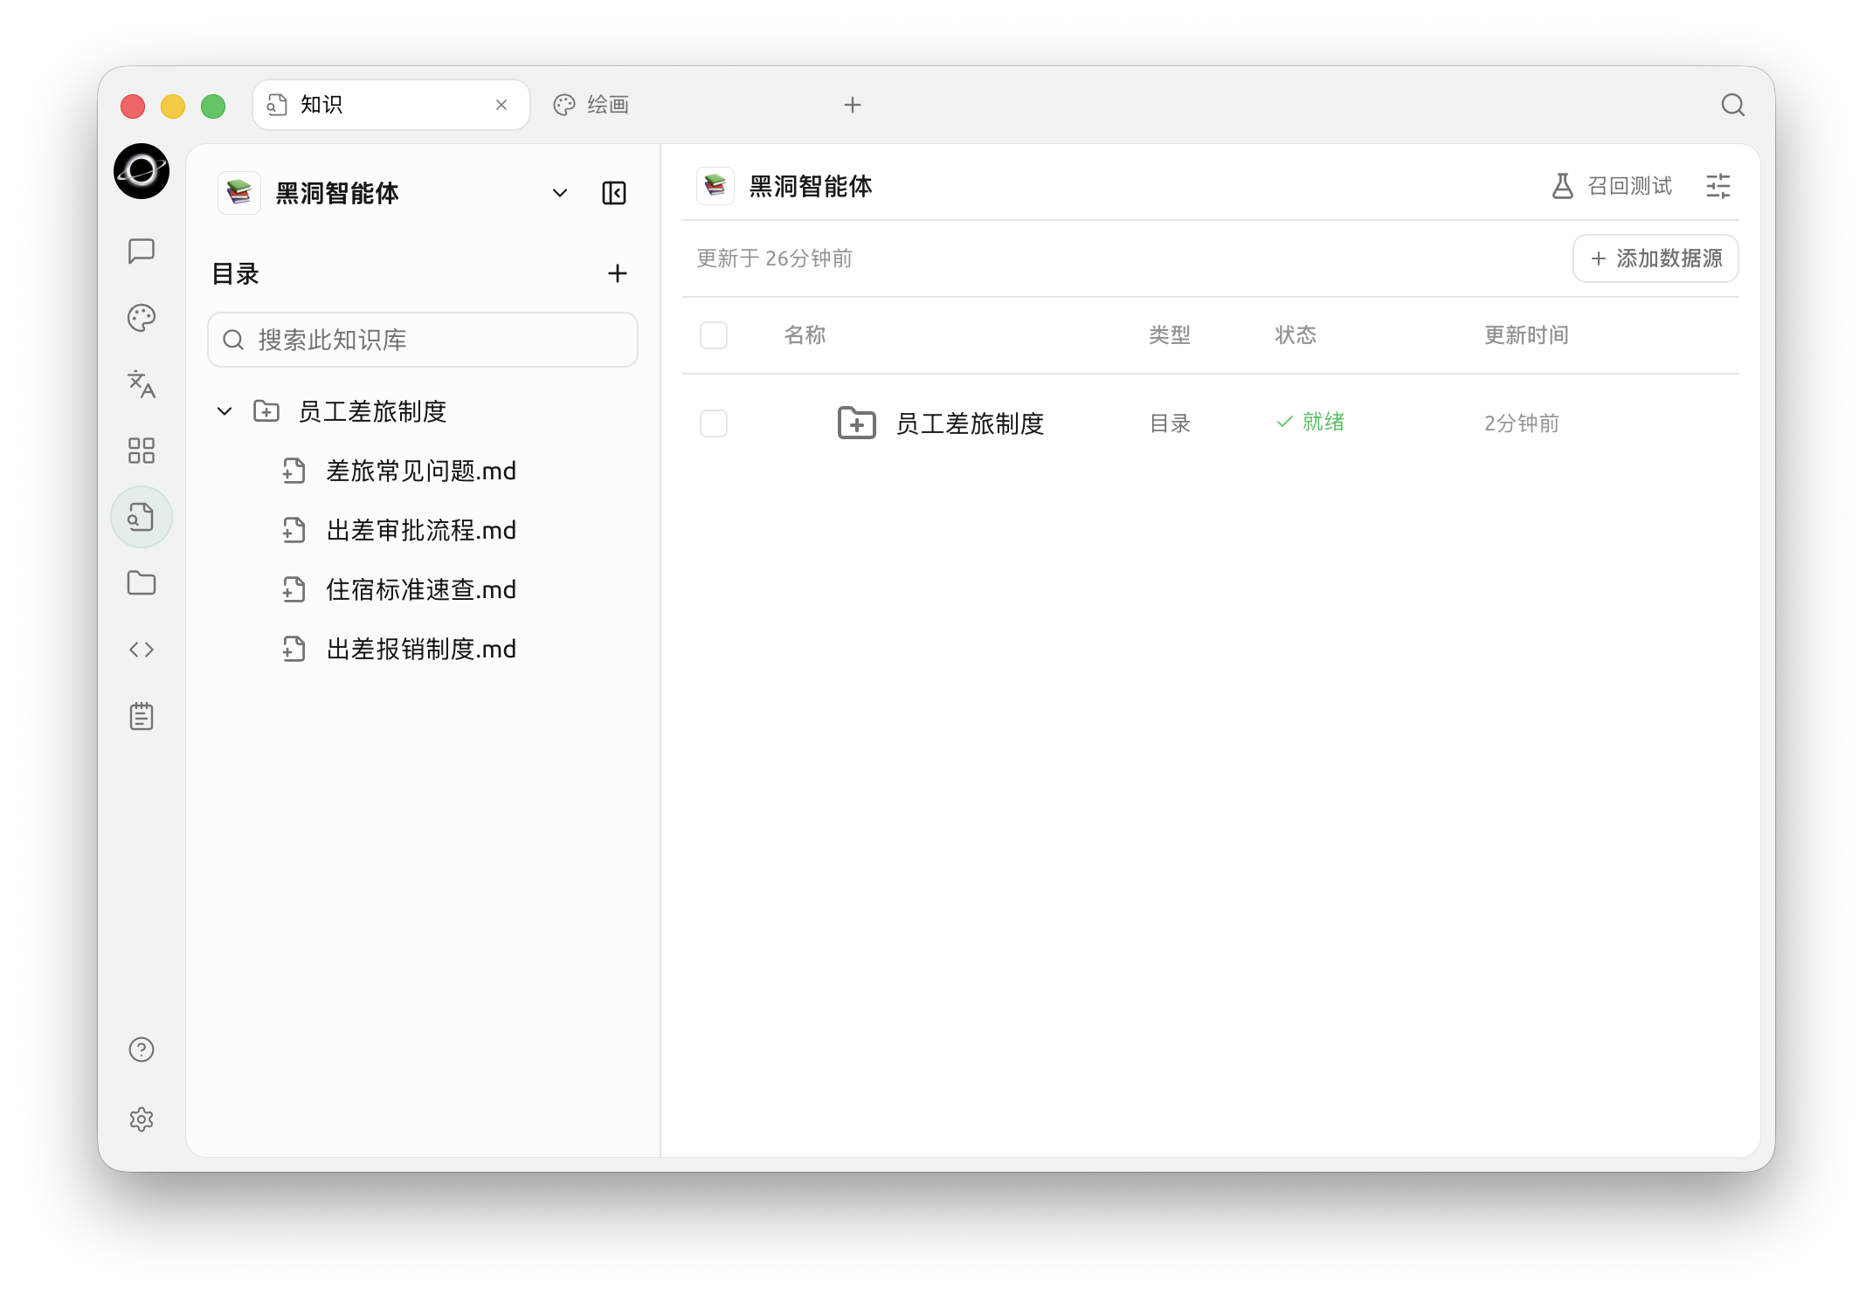Screen dimensions: 1873x1301
Task: Click the 更新时间 column header
Action: coord(1526,335)
